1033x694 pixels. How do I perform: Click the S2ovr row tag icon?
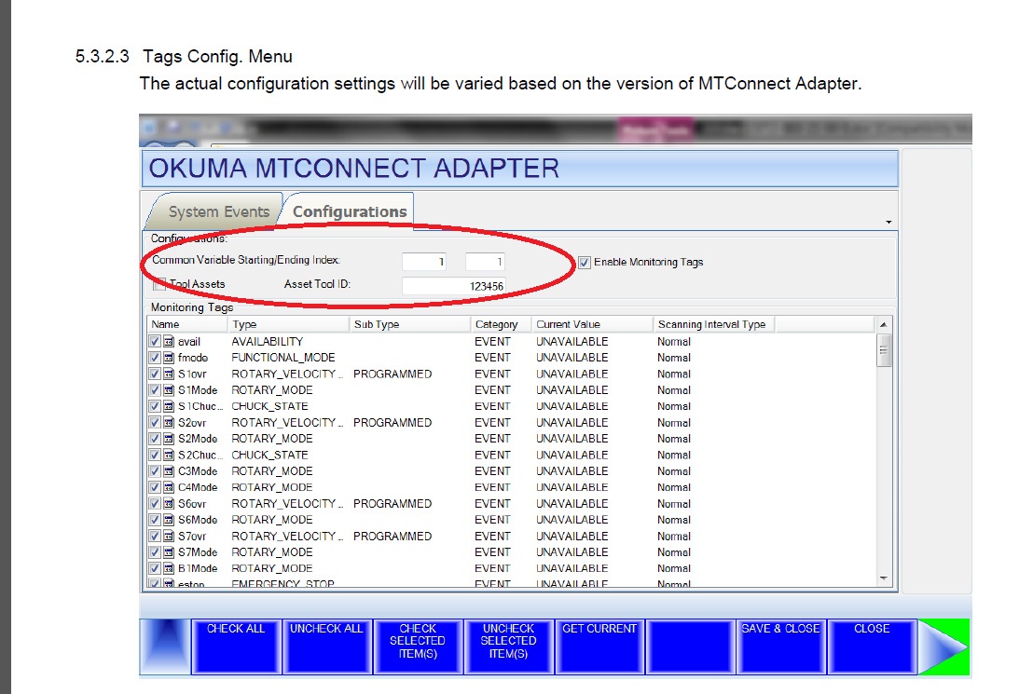[x=169, y=423]
